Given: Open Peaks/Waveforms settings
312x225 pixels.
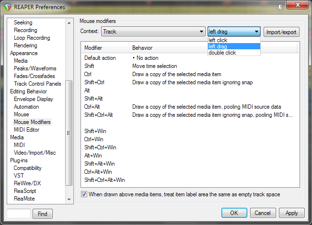Looking at the screenshot, I should pyautogui.click(x=35, y=68).
